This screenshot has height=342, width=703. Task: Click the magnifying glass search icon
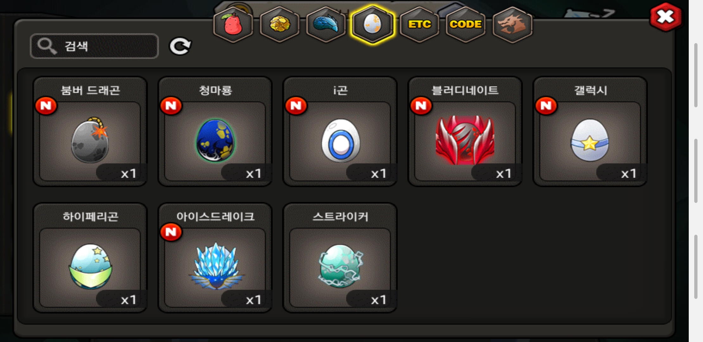tap(47, 46)
